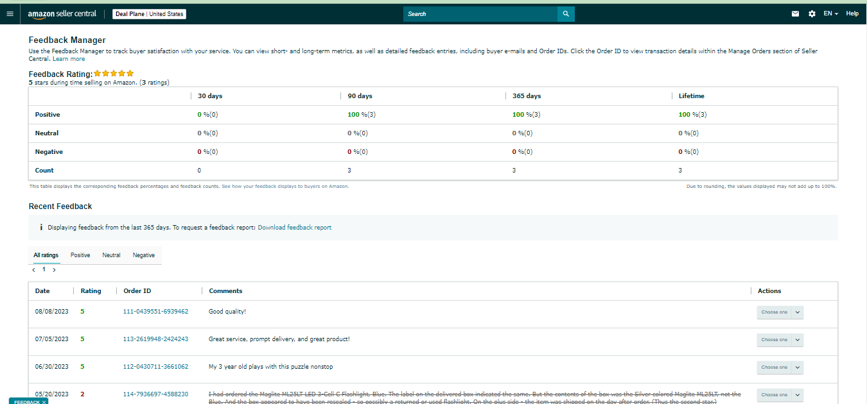The image size is (867, 404).
Task: Click the 90 days column header
Action: click(x=360, y=96)
